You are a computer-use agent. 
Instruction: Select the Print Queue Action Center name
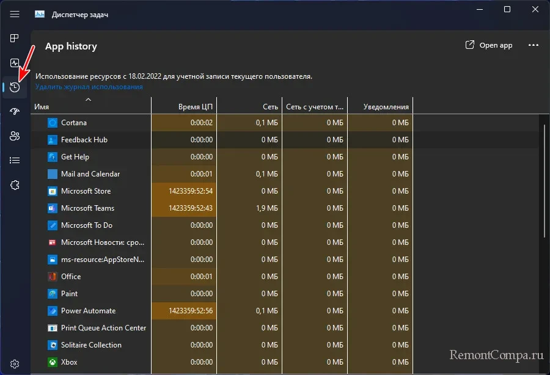coord(103,328)
